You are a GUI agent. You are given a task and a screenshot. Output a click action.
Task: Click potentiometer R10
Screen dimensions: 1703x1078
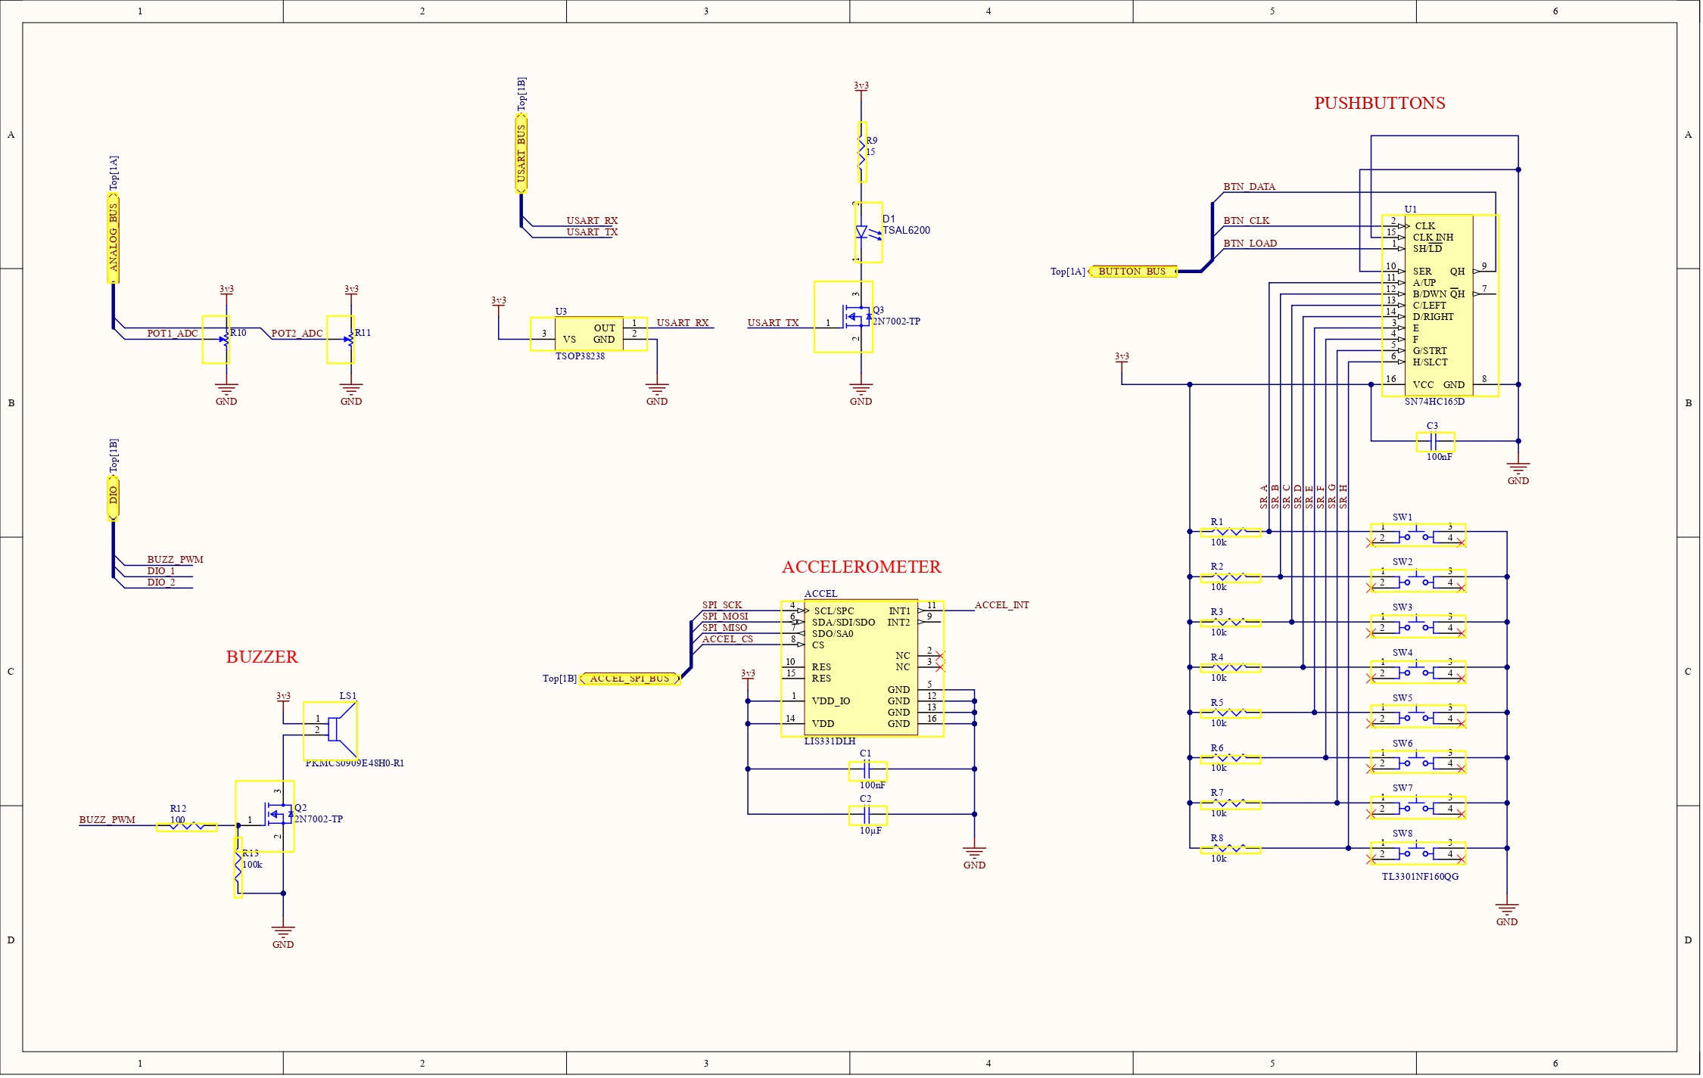coord(216,340)
